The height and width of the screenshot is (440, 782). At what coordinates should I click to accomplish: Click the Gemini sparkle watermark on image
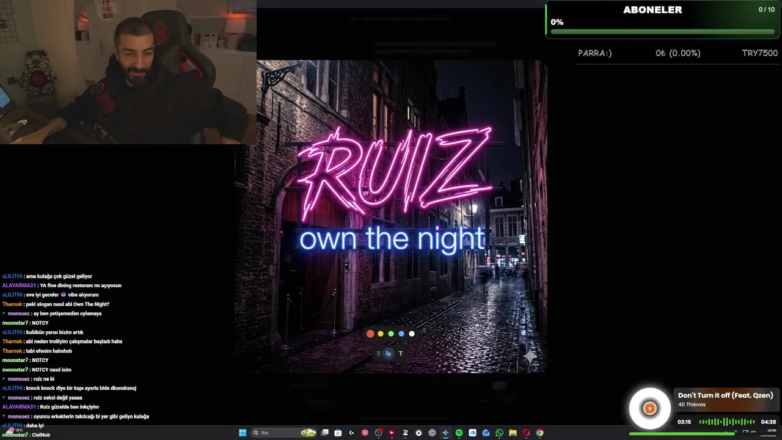(x=530, y=356)
